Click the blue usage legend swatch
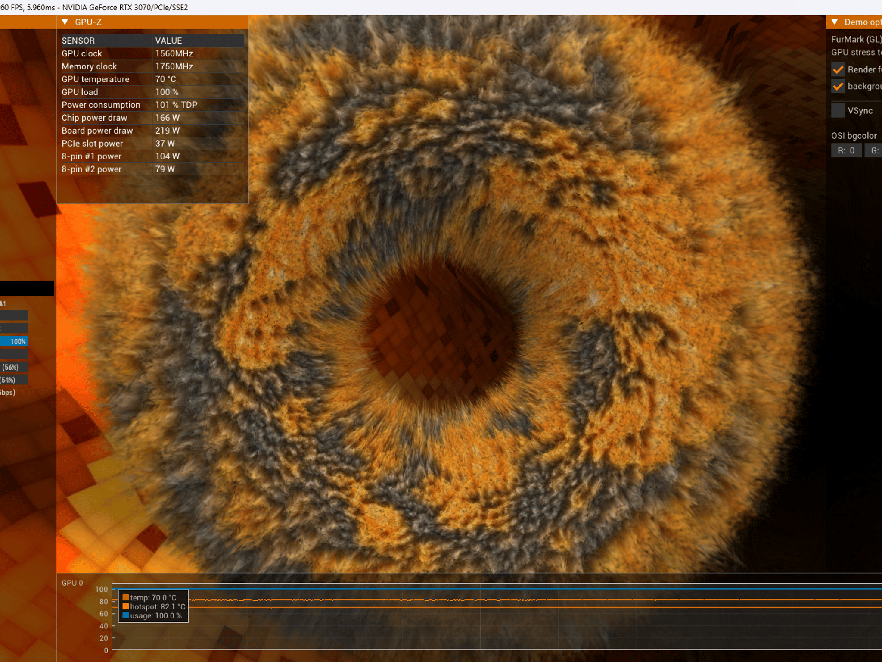Screen dimensions: 882x662 tap(126, 615)
